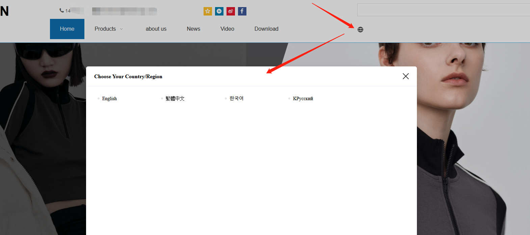Click the yellow star favorites icon
Viewport: 530px width, 235px height.
pyautogui.click(x=208, y=11)
